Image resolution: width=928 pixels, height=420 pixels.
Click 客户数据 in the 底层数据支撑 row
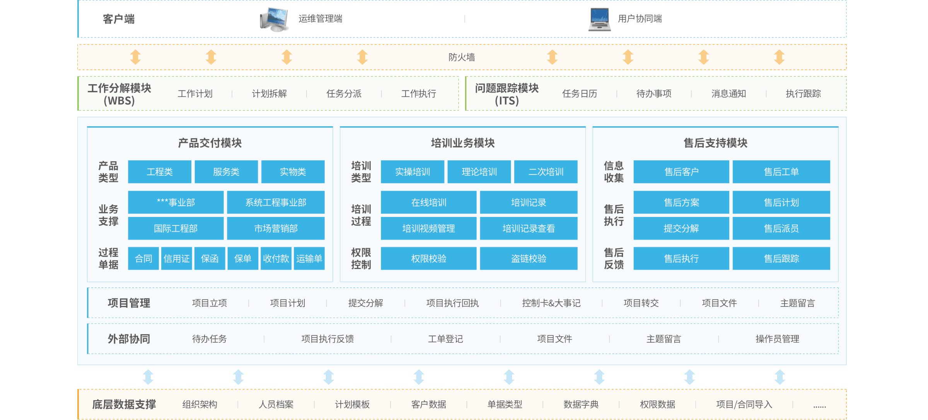(x=428, y=405)
